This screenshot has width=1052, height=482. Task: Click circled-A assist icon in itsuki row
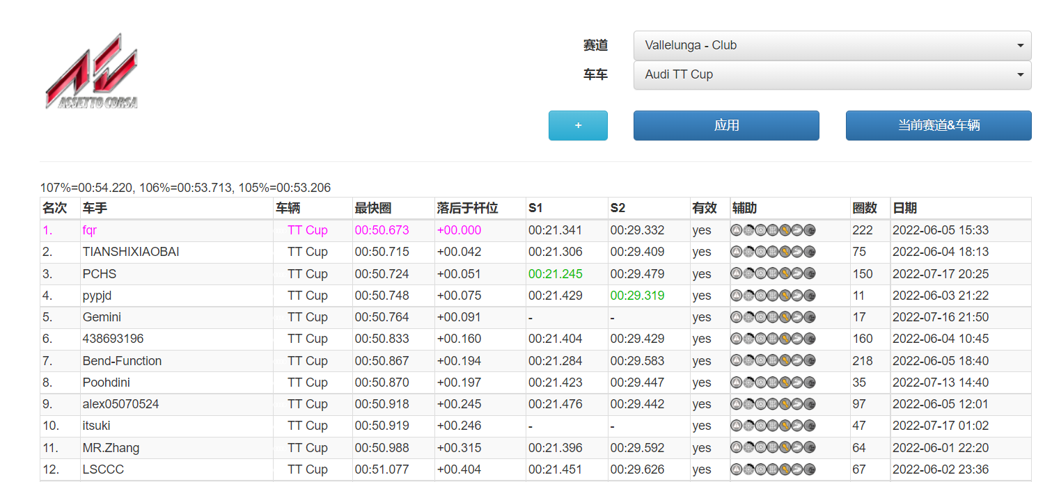pos(761,425)
